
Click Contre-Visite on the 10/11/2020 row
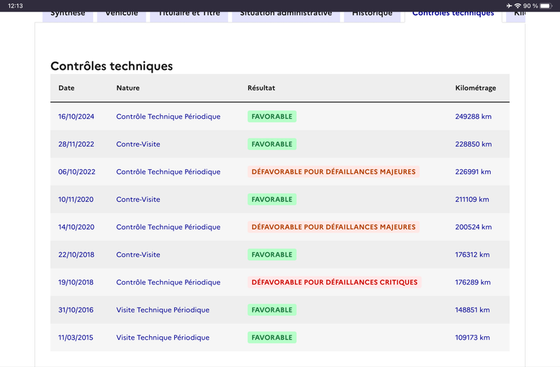click(x=138, y=199)
